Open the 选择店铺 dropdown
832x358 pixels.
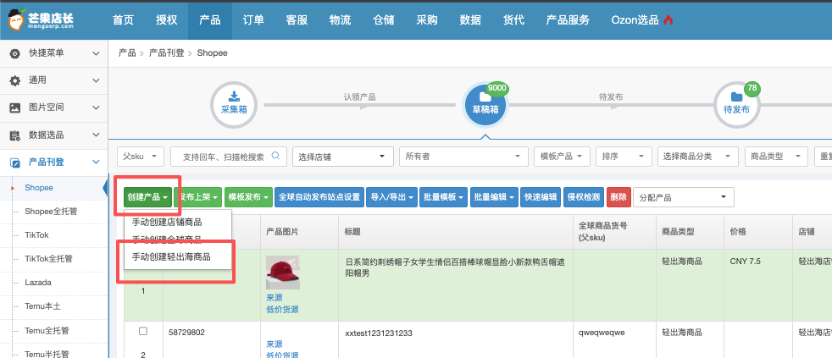[x=343, y=157]
